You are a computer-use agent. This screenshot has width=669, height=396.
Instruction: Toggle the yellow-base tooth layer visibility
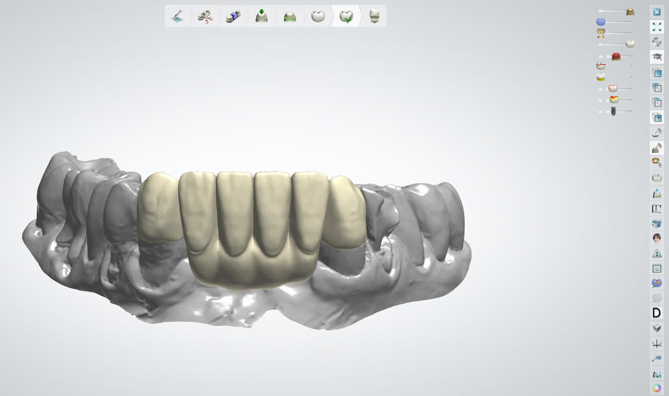coord(601,78)
